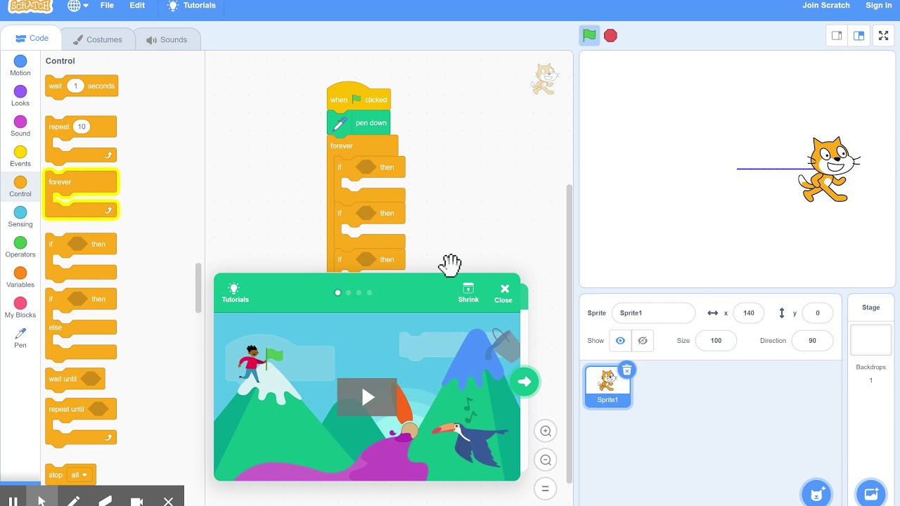900x506 pixels.
Task: Select the recorder pencil draw tool
Action: click(x=73, y=501)
